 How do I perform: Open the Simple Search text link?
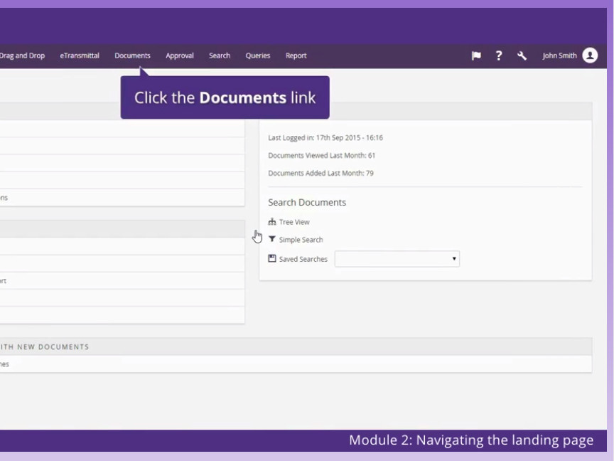(301, 240)
